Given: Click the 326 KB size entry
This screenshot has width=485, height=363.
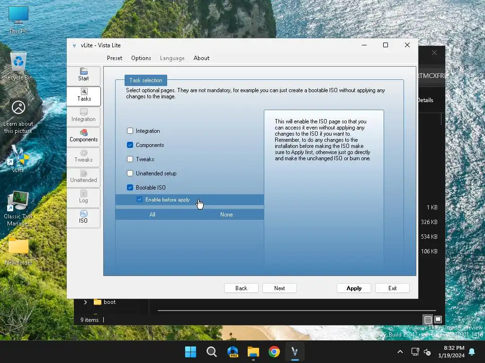Looking at the screenshot, I should click(429, 222).
